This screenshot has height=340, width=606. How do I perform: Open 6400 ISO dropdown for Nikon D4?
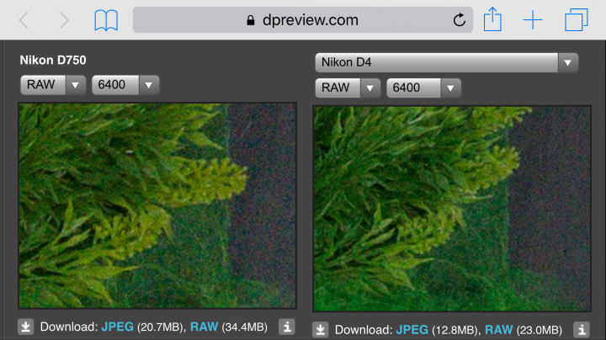[x=423, y=88]
